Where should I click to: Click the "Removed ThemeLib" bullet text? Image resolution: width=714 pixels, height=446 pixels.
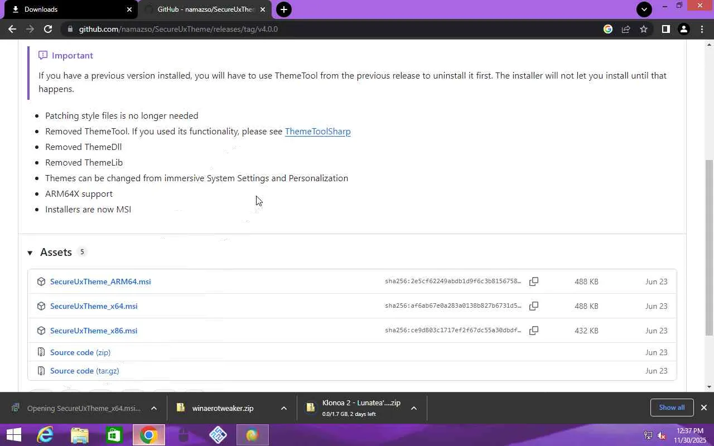84,163
